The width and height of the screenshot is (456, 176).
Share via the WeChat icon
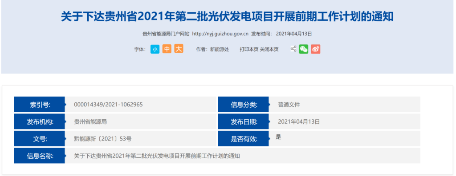pos(303,49)
